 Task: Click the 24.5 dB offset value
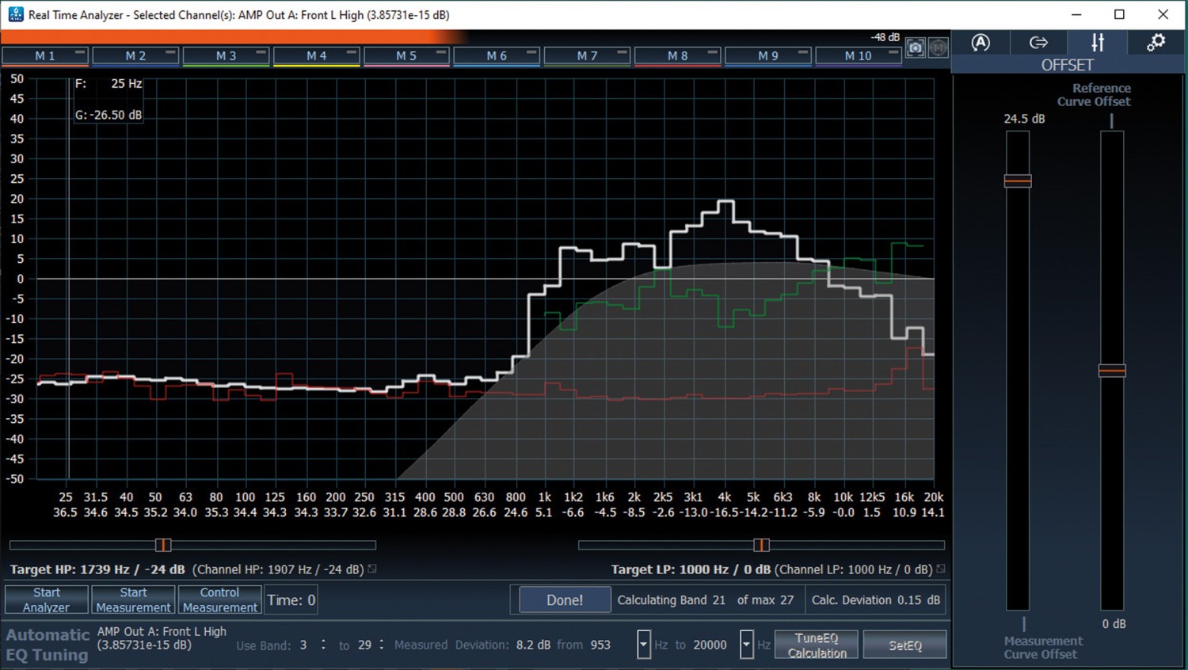(1024, 119)
